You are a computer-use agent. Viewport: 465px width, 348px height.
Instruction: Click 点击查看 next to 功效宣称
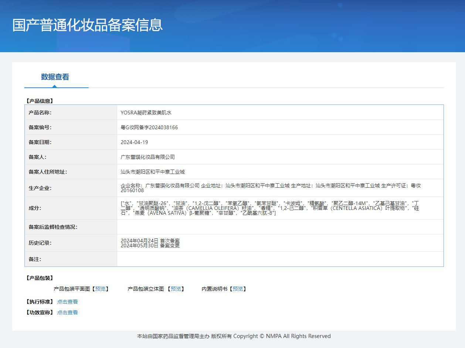pos(67,312)
